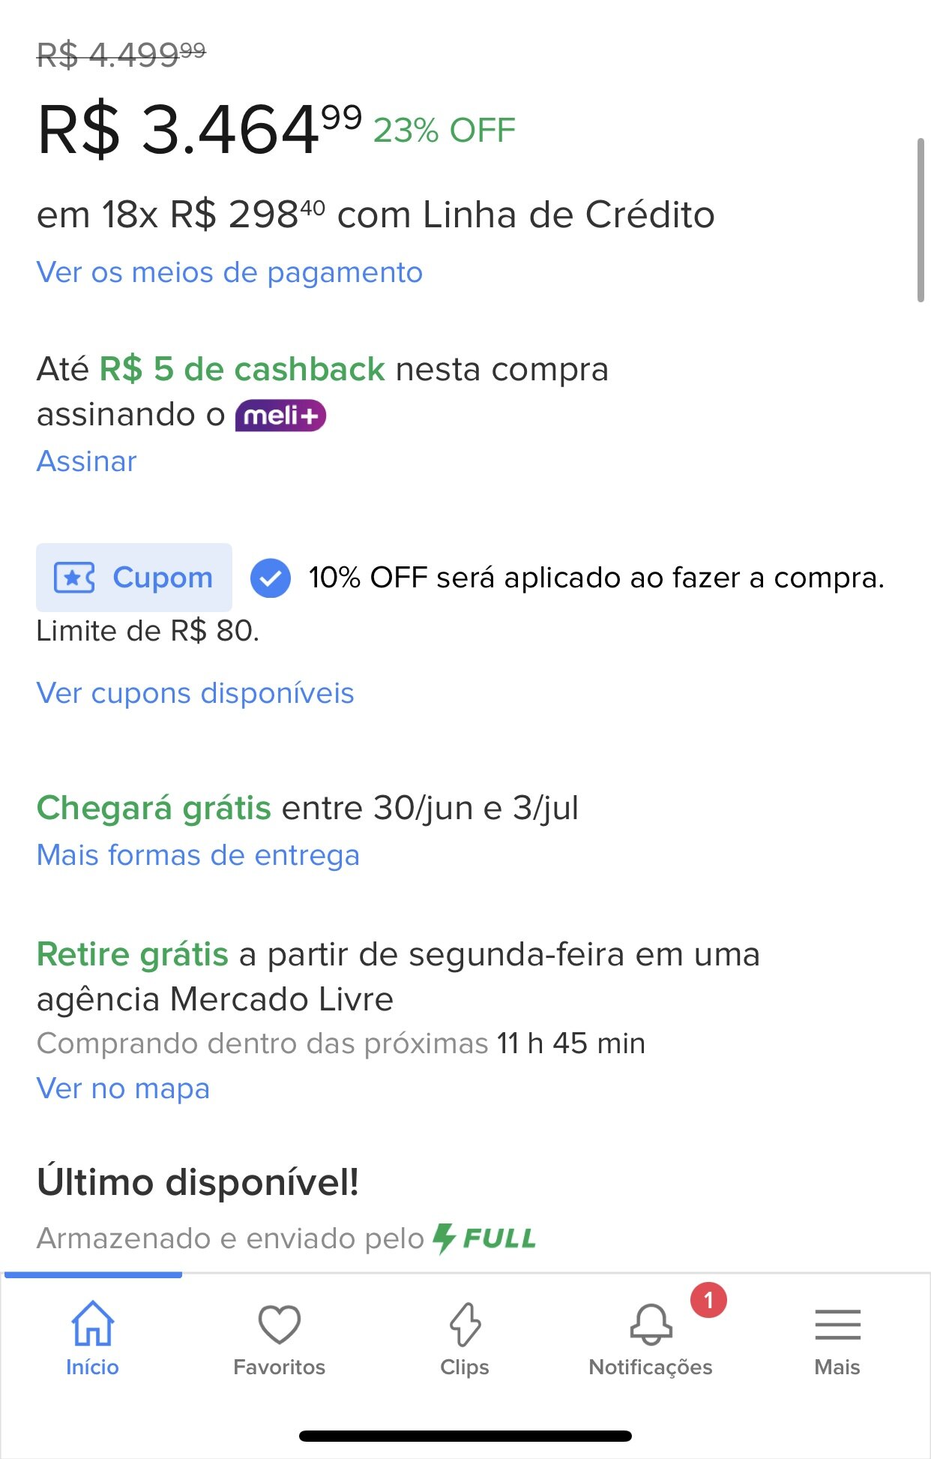
Task: Click the Cupom button
Action: [134, 578]
